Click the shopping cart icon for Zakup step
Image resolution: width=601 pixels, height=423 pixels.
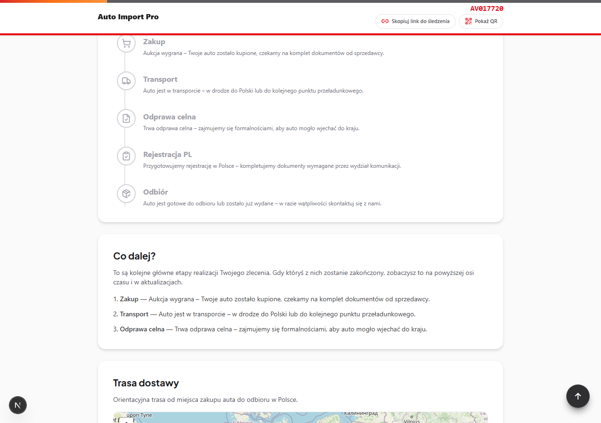pos(126,43)
